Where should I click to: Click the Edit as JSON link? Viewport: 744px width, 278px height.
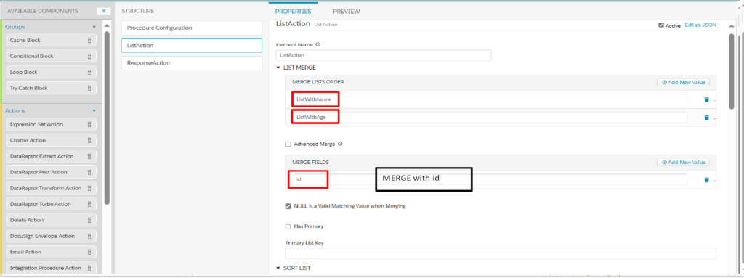700,25
